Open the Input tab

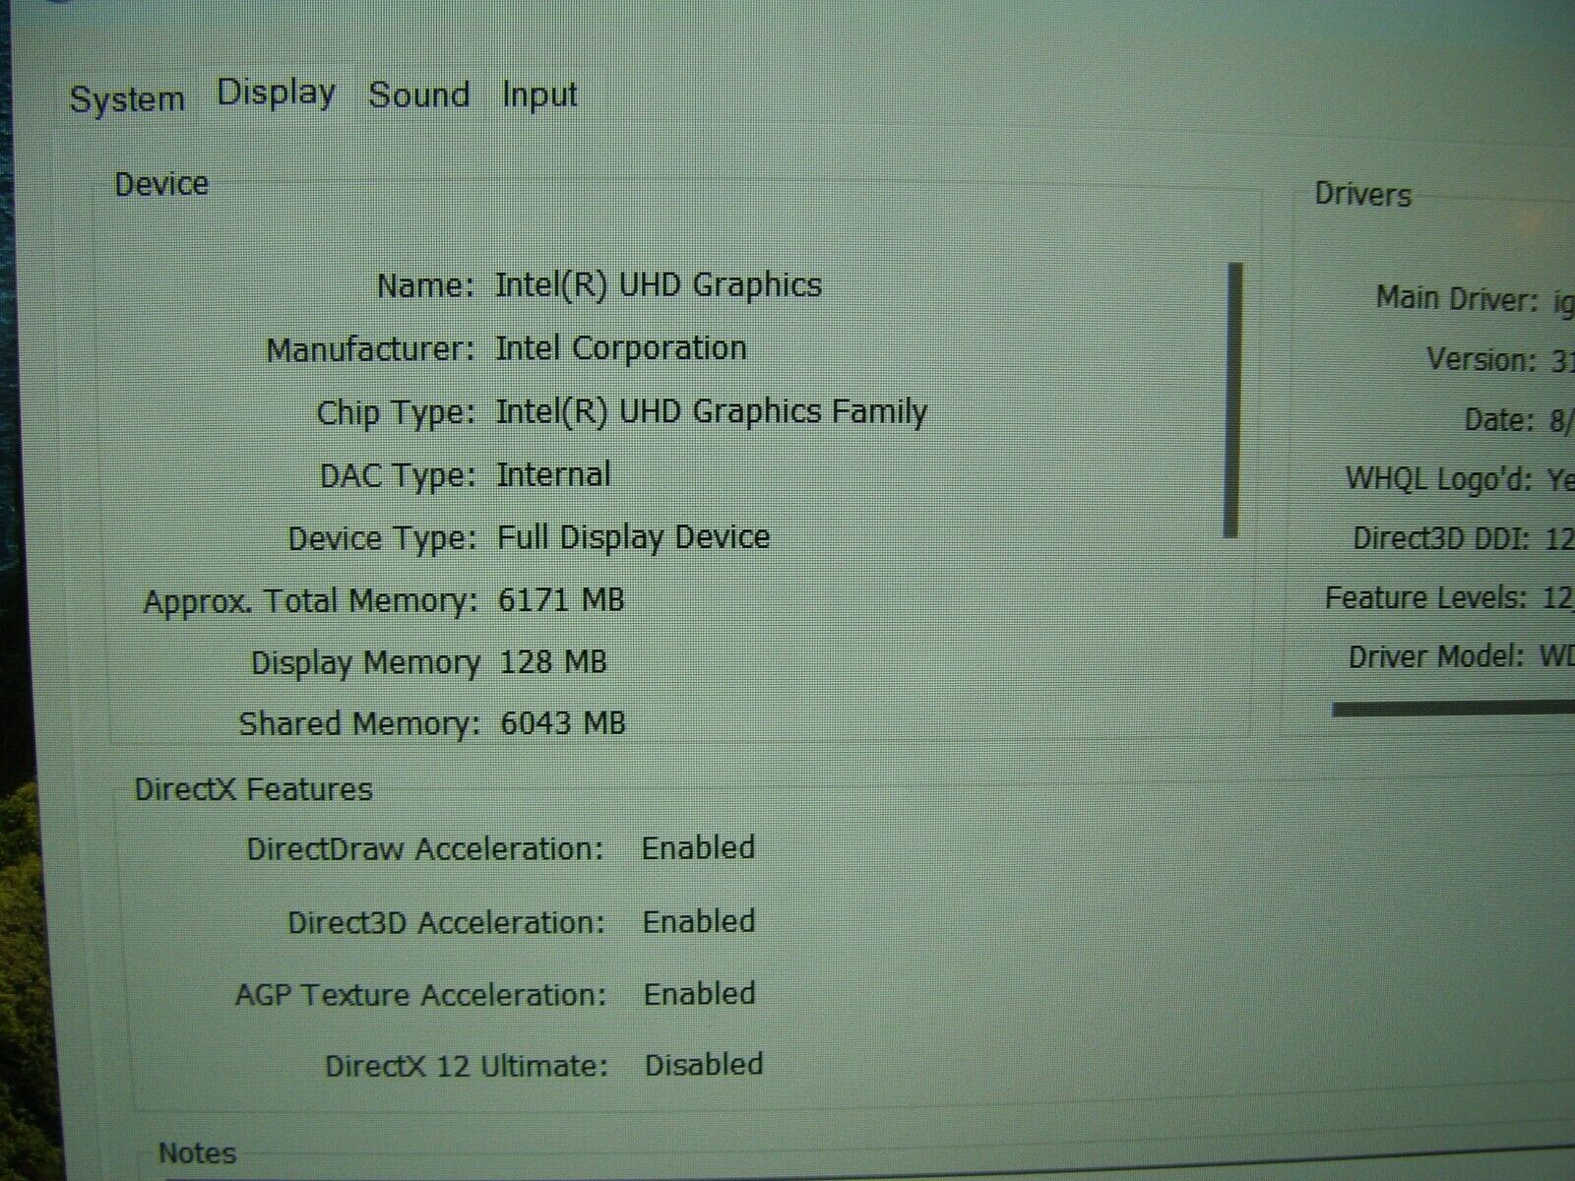(538, 95)
